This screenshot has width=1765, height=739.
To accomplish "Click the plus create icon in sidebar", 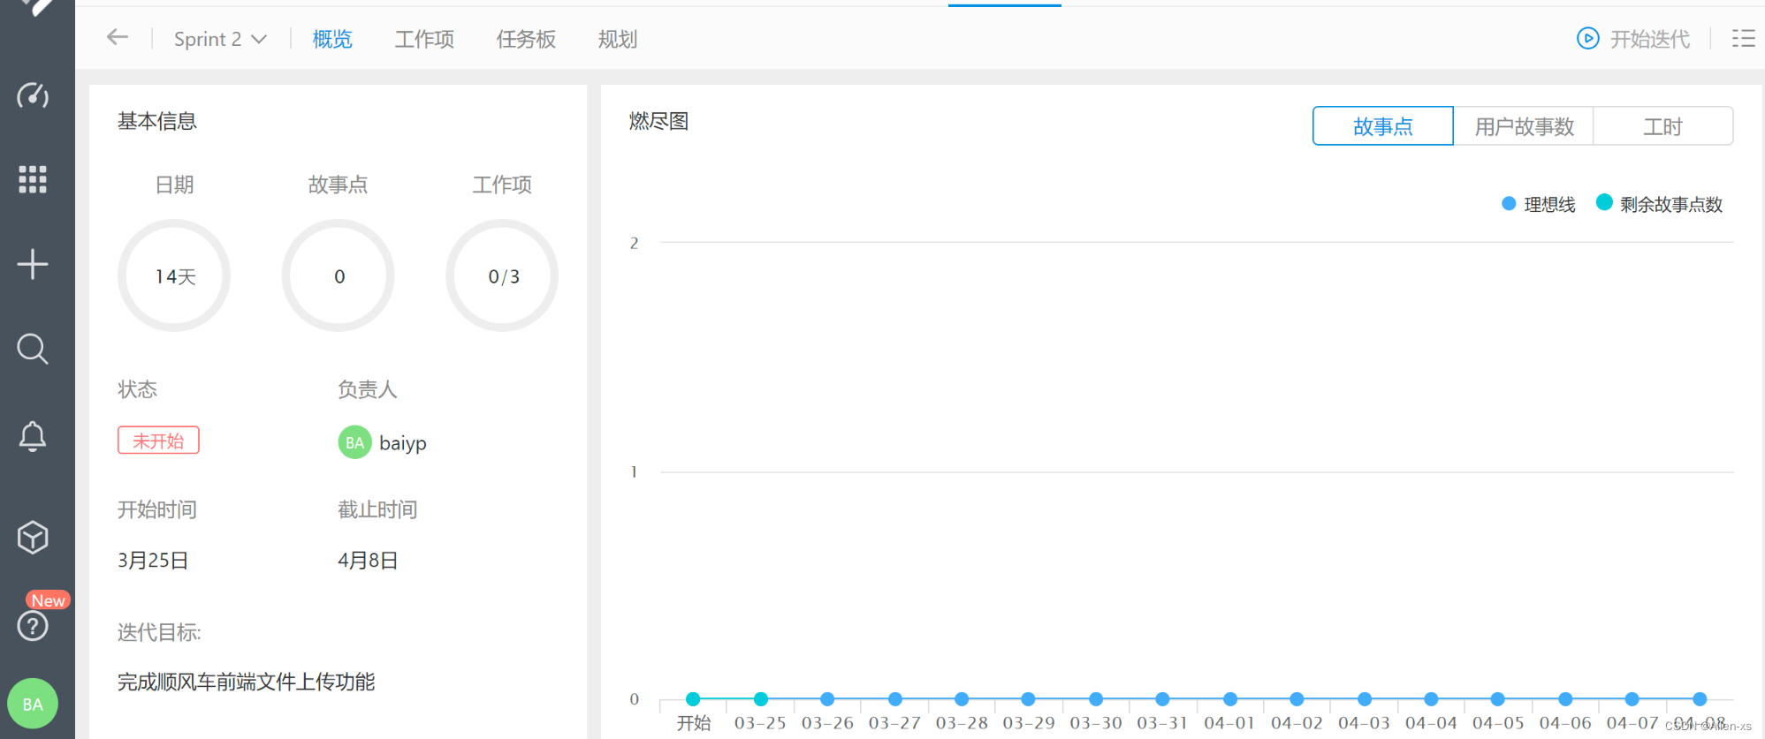I will pyautogui.click(x=33, y=264).
